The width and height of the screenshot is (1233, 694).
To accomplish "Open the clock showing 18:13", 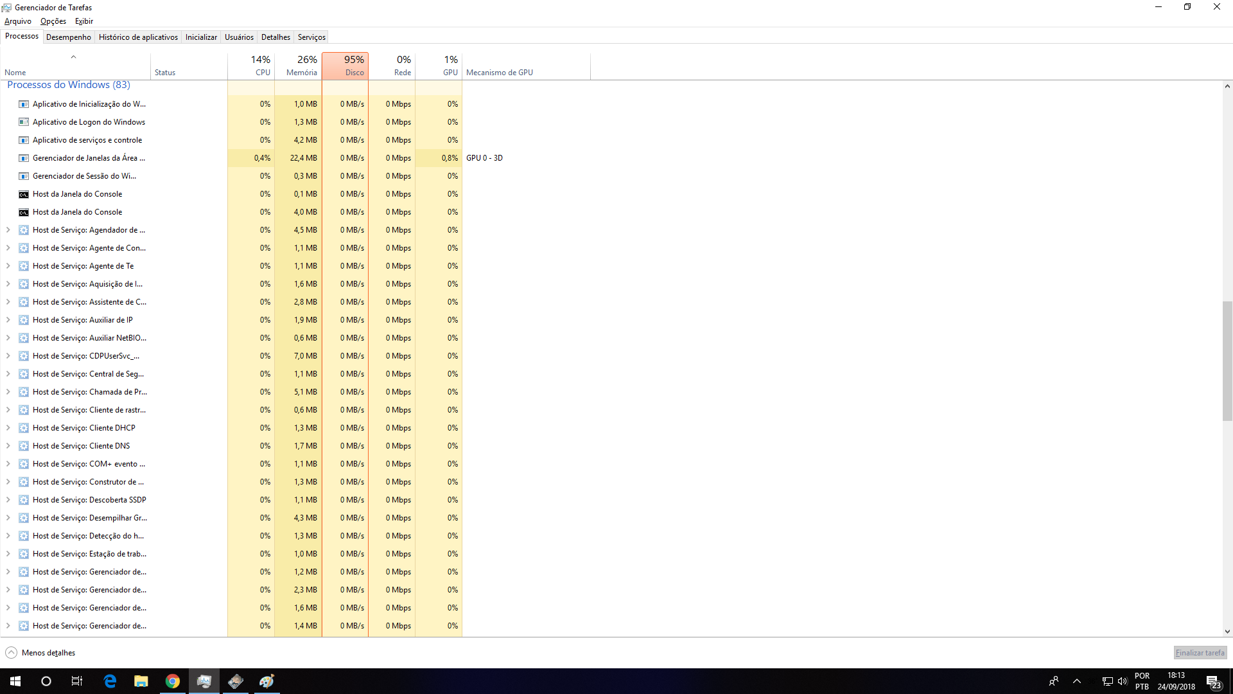I will click(1176, 681).
